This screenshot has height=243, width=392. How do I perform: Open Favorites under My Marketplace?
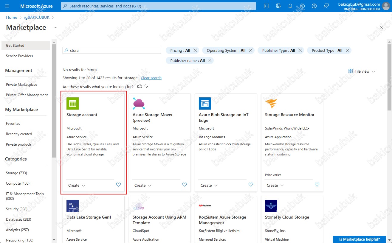pyautogui.click(x=13, y=124)
